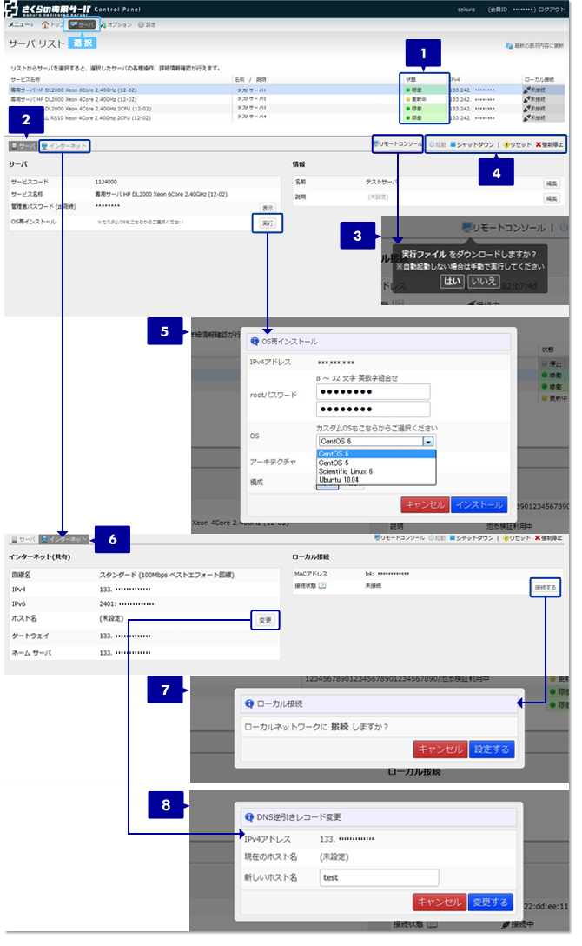Open リモートコンソール from the upper action toolbar
The image size is (582, 946).
coord(399,144)
